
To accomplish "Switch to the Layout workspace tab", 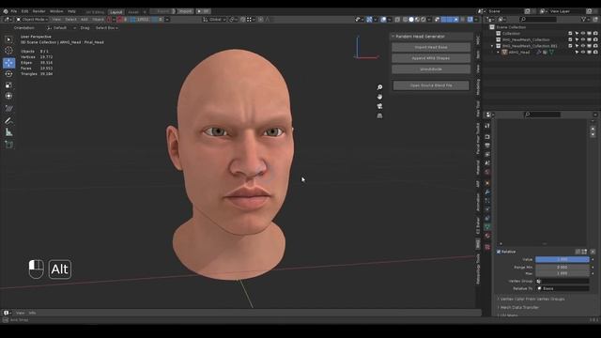I will [x=116, y=12].
